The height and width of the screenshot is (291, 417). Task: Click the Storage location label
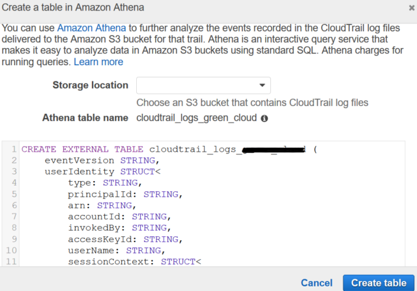[x=90, y=85]
